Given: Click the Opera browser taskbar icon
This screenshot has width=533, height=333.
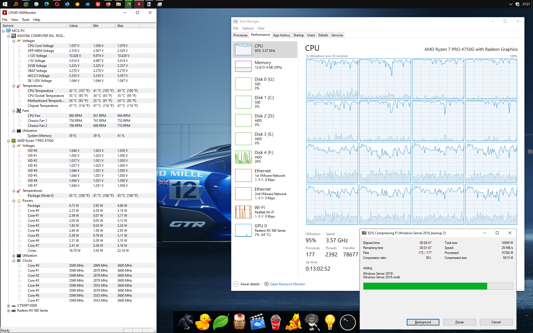Looking at the screenshot, I should pos(57,4).
